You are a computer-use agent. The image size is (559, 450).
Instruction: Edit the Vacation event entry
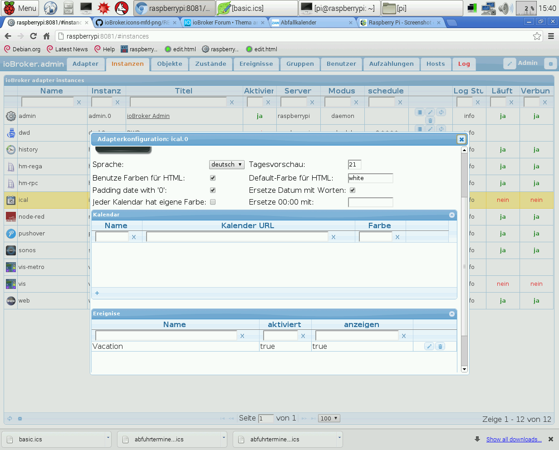tap(429, 347)
